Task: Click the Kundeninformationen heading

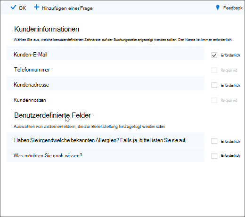Action: [47, 29]
